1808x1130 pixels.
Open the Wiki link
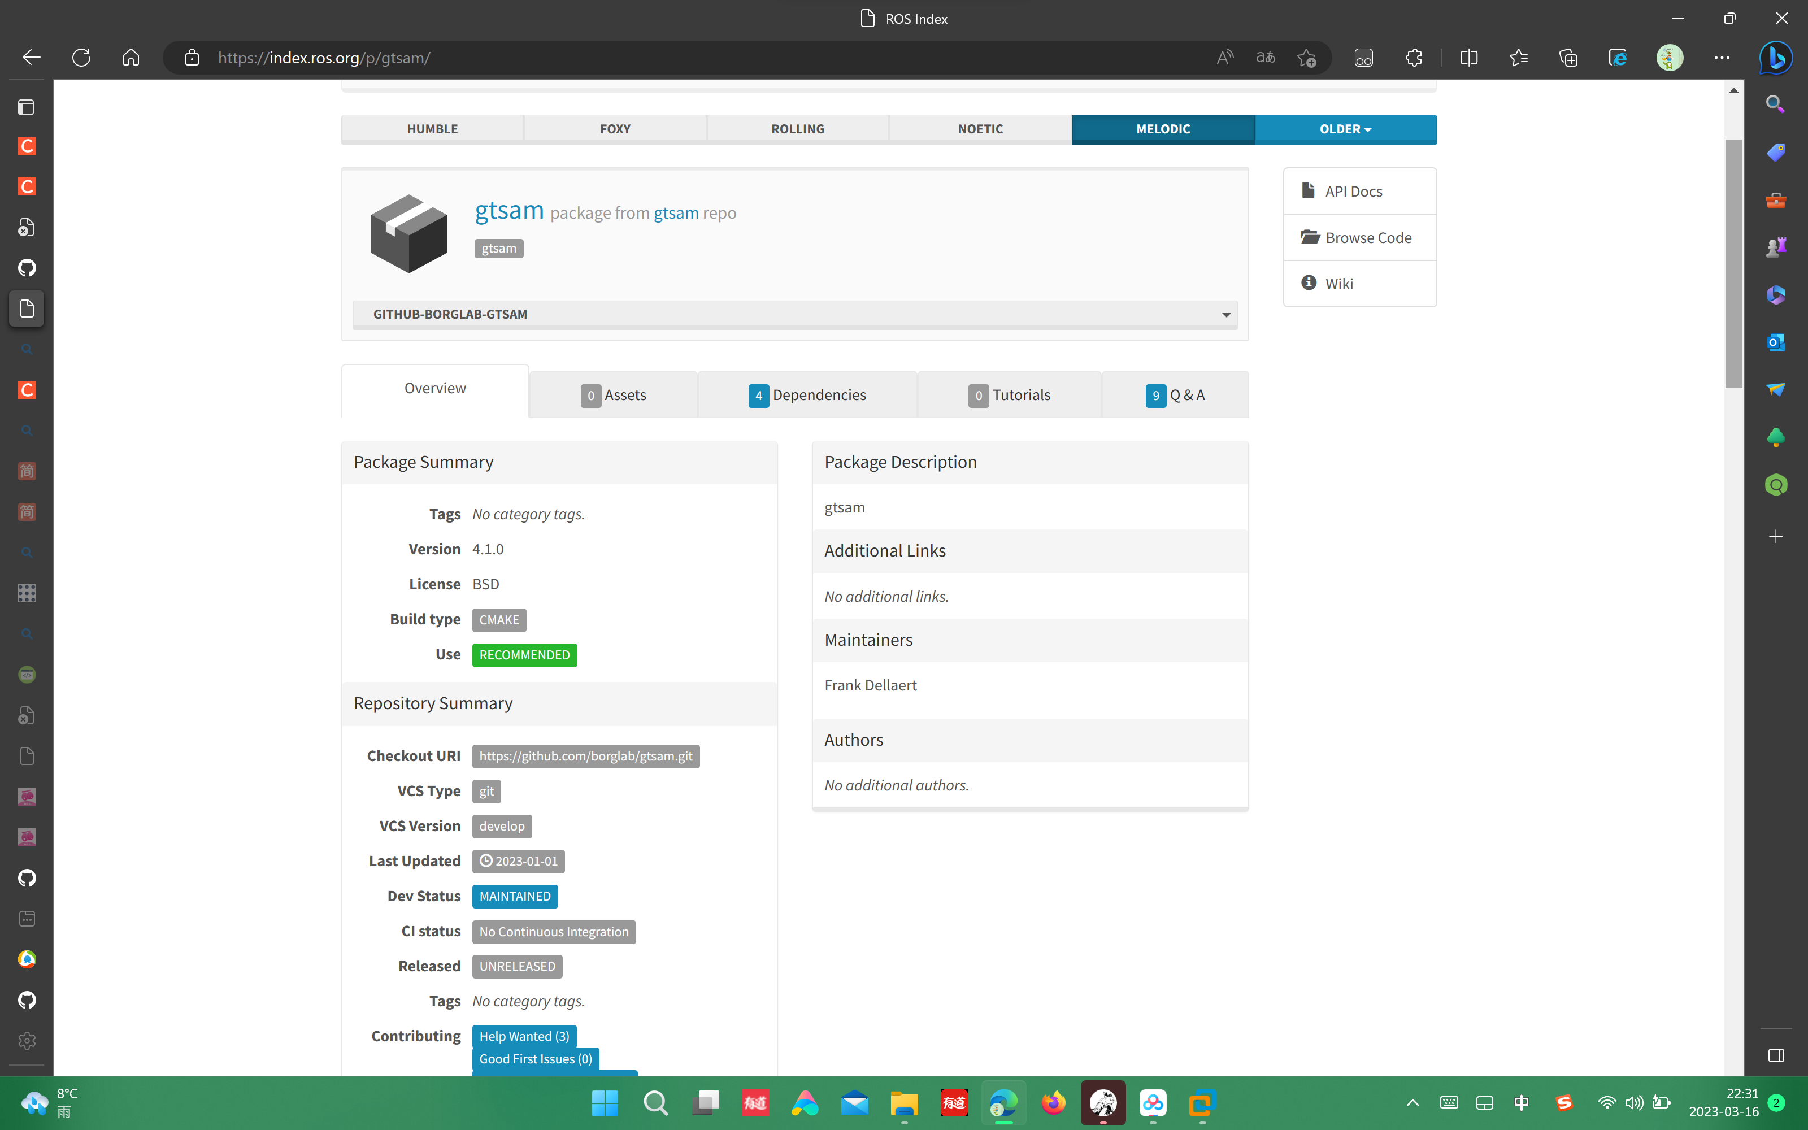pyautogui.click(x=1360, y=284)
